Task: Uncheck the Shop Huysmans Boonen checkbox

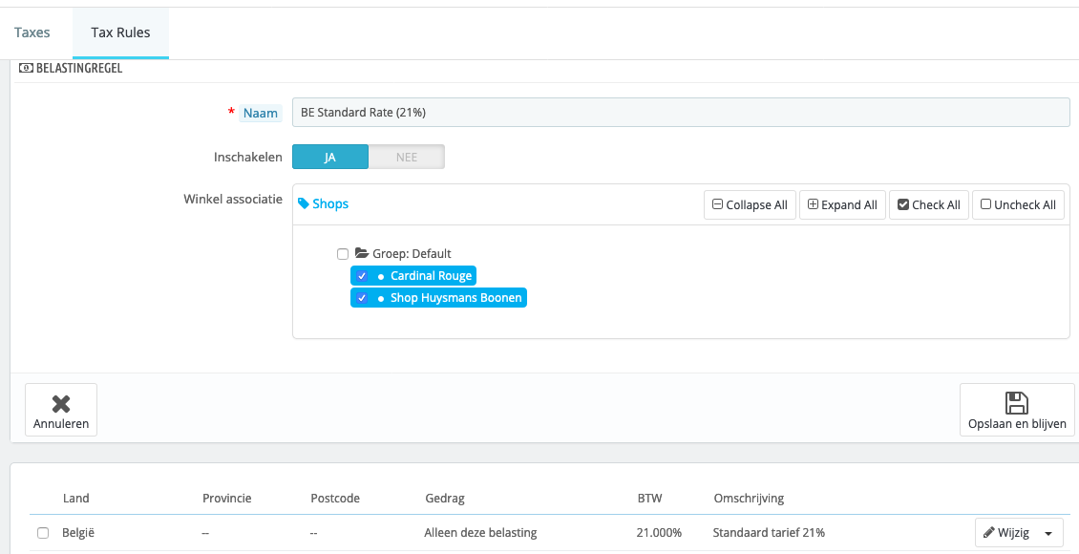Action: (x=362, y=298)
